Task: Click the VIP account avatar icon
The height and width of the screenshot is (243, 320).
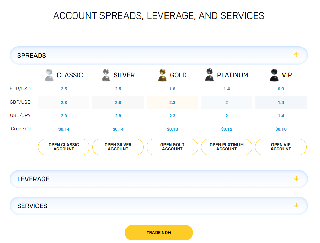Action: (x=274, y=75)
